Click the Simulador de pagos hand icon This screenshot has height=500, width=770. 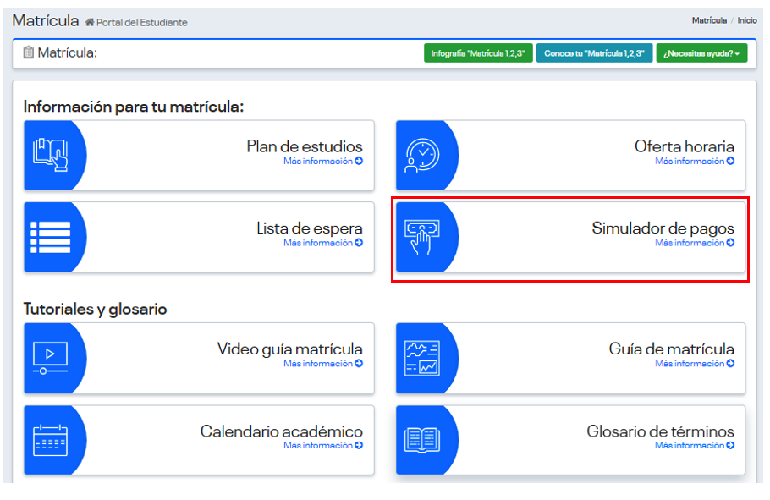click(421, 237)
